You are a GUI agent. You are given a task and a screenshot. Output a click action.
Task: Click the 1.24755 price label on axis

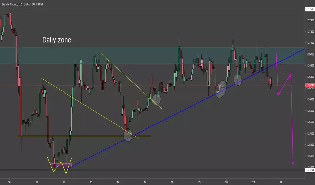click(310, 170)
